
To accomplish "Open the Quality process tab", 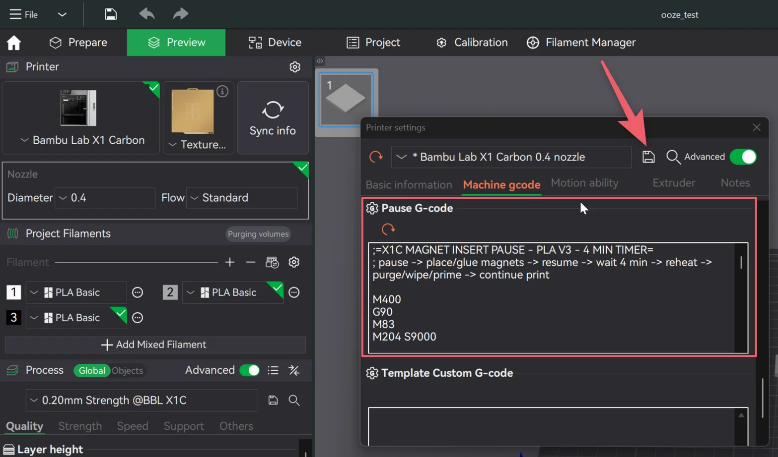I will (x=24, y=426).
